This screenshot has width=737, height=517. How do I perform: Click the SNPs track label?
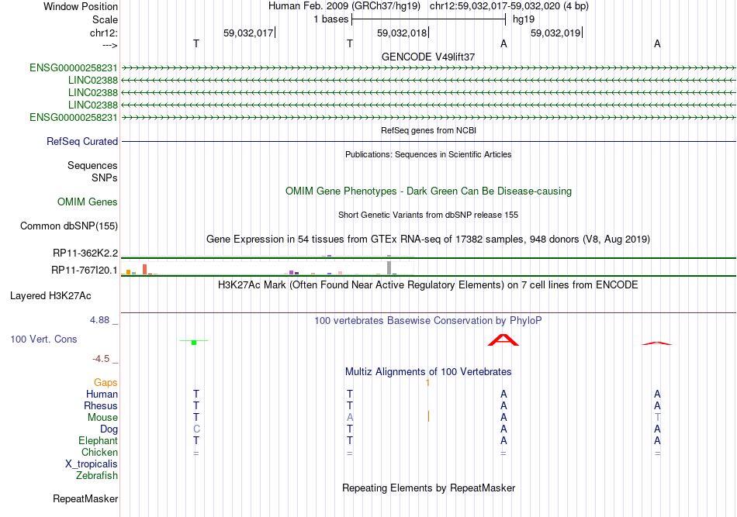105,178
